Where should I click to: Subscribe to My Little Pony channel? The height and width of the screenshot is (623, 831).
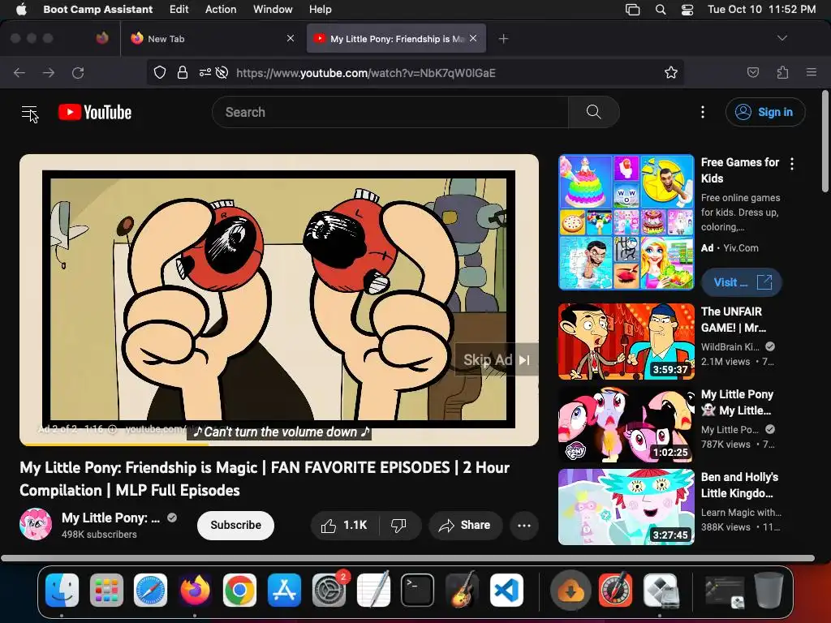click(235, 525)
